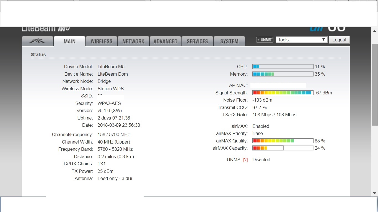378x212 pixels.
Task: Click the Status section heading
Action: pyautogui.click(x=38, y=55)
